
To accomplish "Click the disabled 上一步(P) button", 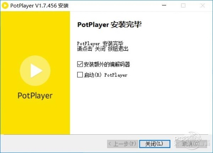I will pos(123,144).
